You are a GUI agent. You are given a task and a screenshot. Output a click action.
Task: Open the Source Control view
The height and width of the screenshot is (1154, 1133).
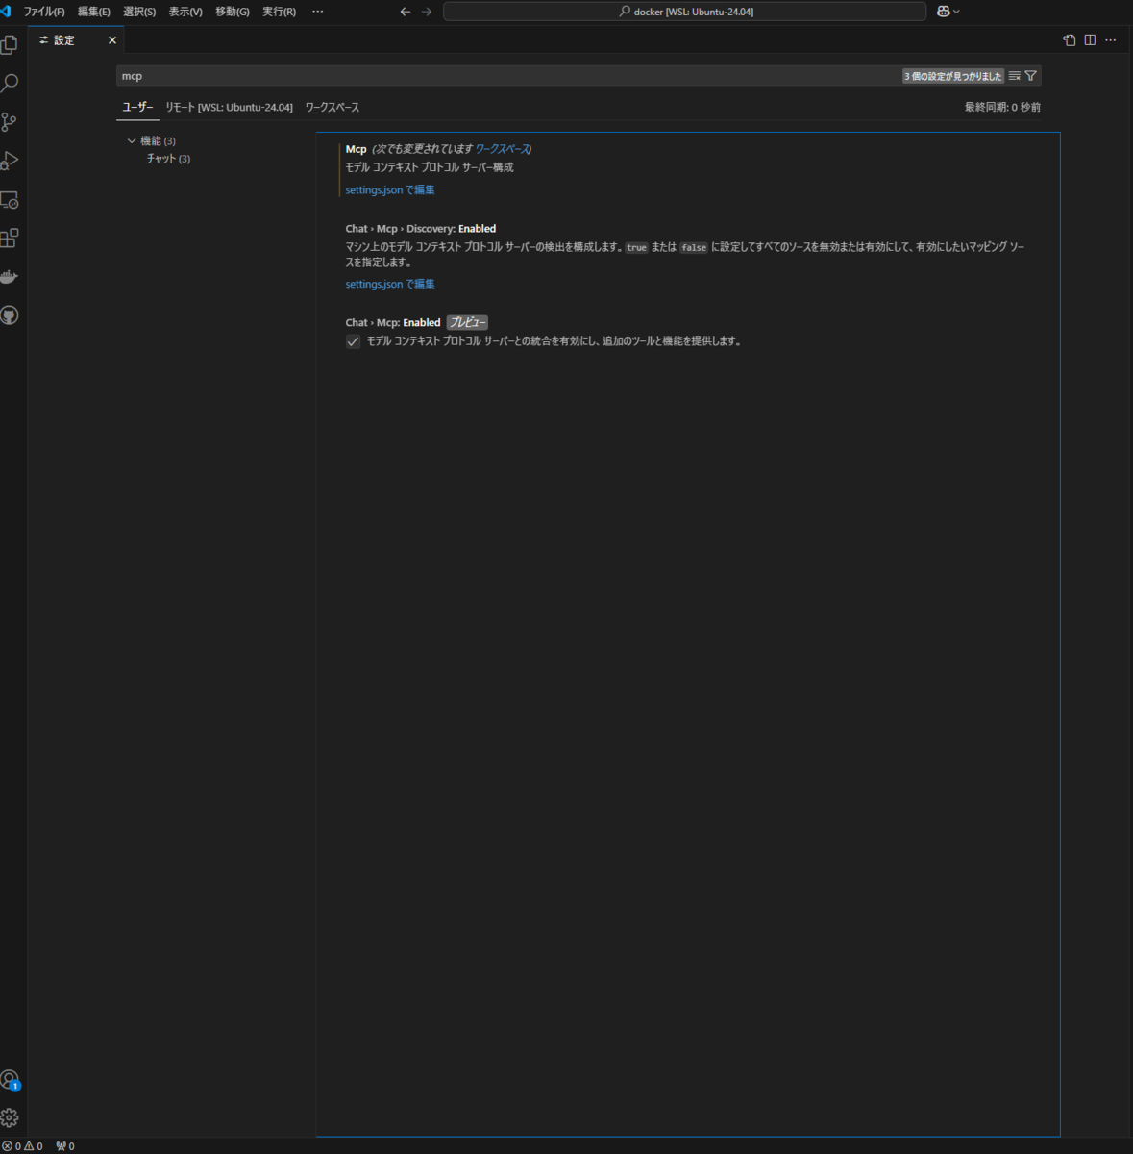point(11,122)
